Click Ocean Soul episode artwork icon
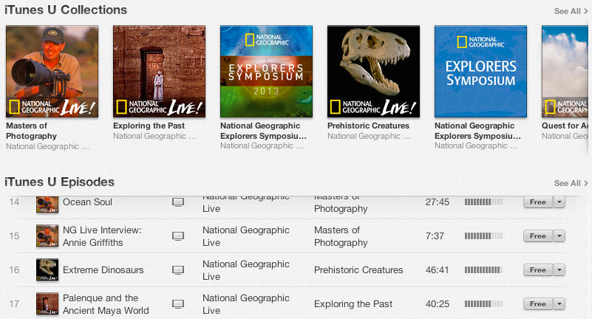Image resolution: width=592 pixels, height=319 pixels. pyautogui.click(x=47, y=203)
